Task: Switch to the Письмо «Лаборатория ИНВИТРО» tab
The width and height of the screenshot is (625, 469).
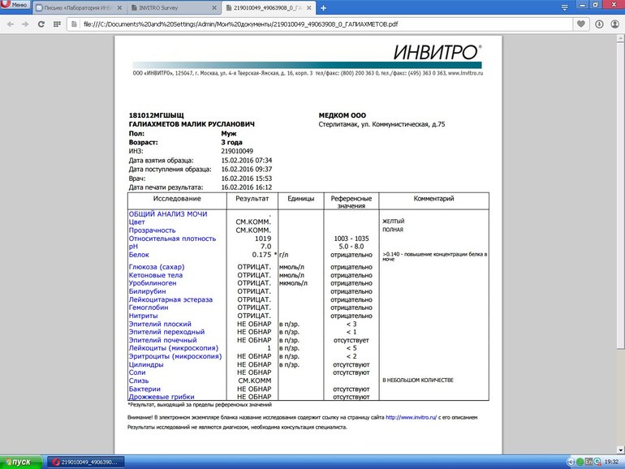Action: pyautogui.click(x=73, y=7)
